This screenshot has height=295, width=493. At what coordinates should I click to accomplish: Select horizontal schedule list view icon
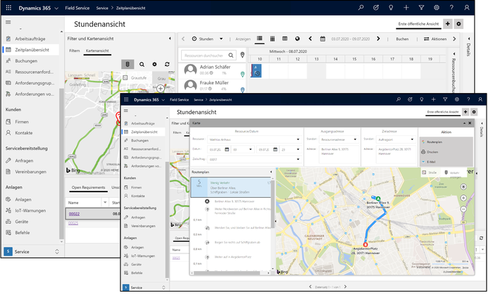pyautogui.click(x=259, y=39)
